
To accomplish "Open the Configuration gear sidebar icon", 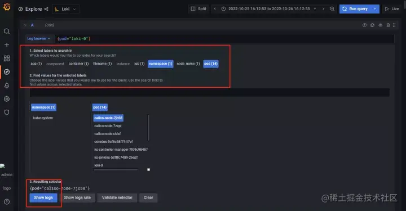I will [7, 99].
